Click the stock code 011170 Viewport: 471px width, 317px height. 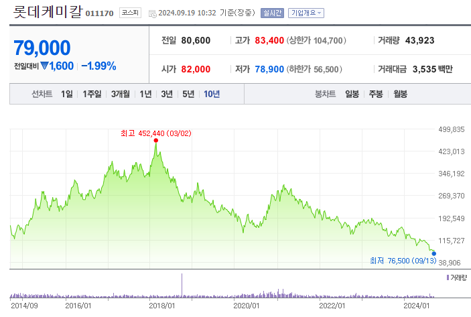point(99,13)
